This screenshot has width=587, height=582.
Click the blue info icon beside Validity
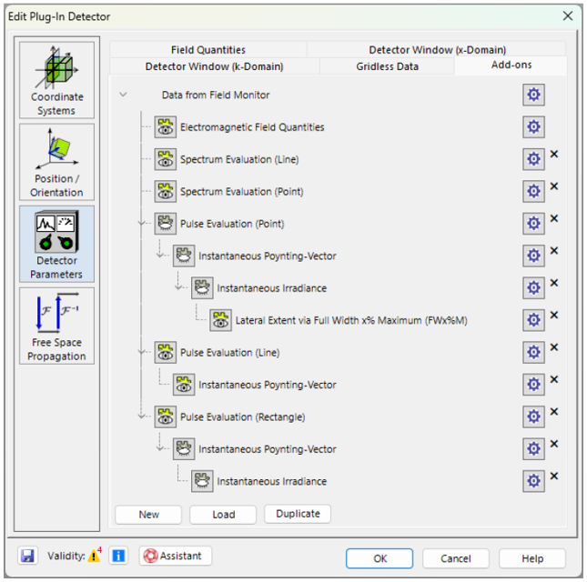pos(118,556)
